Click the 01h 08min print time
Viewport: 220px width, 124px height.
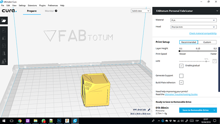click(162, 108)
